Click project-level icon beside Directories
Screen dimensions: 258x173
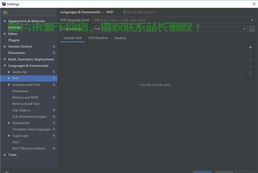(54, 53)
